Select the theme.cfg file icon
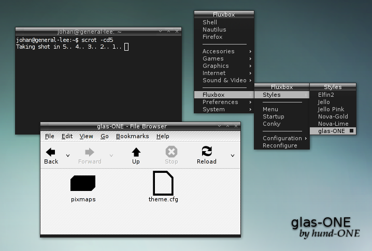Viewport: 372px width, 251px height. click(163, 183)
